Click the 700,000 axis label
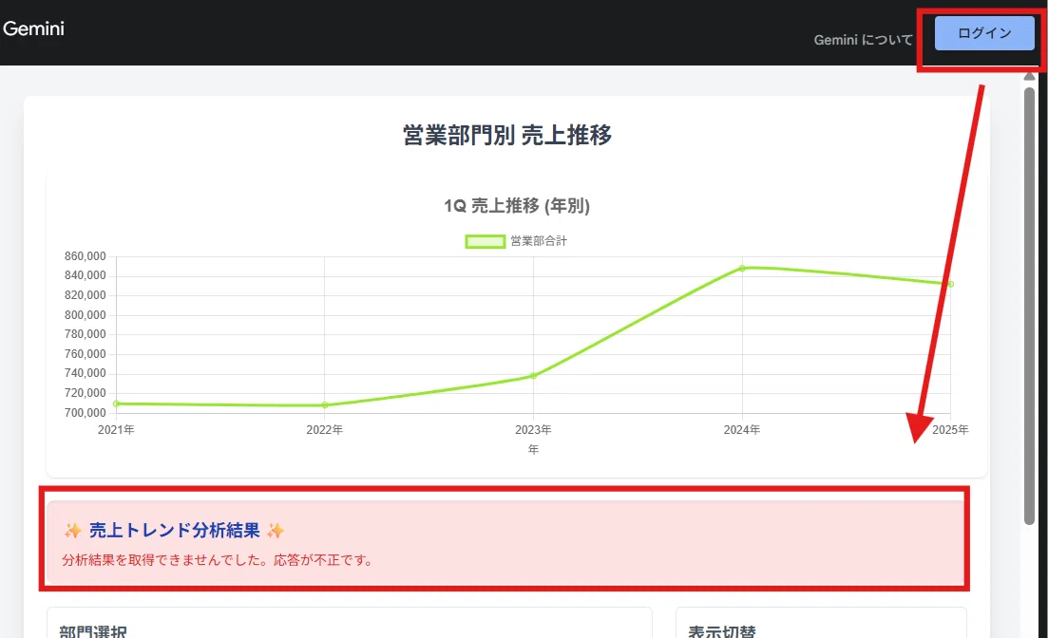Viewport: 1048px width, 638px height. [x=85, y=413]
